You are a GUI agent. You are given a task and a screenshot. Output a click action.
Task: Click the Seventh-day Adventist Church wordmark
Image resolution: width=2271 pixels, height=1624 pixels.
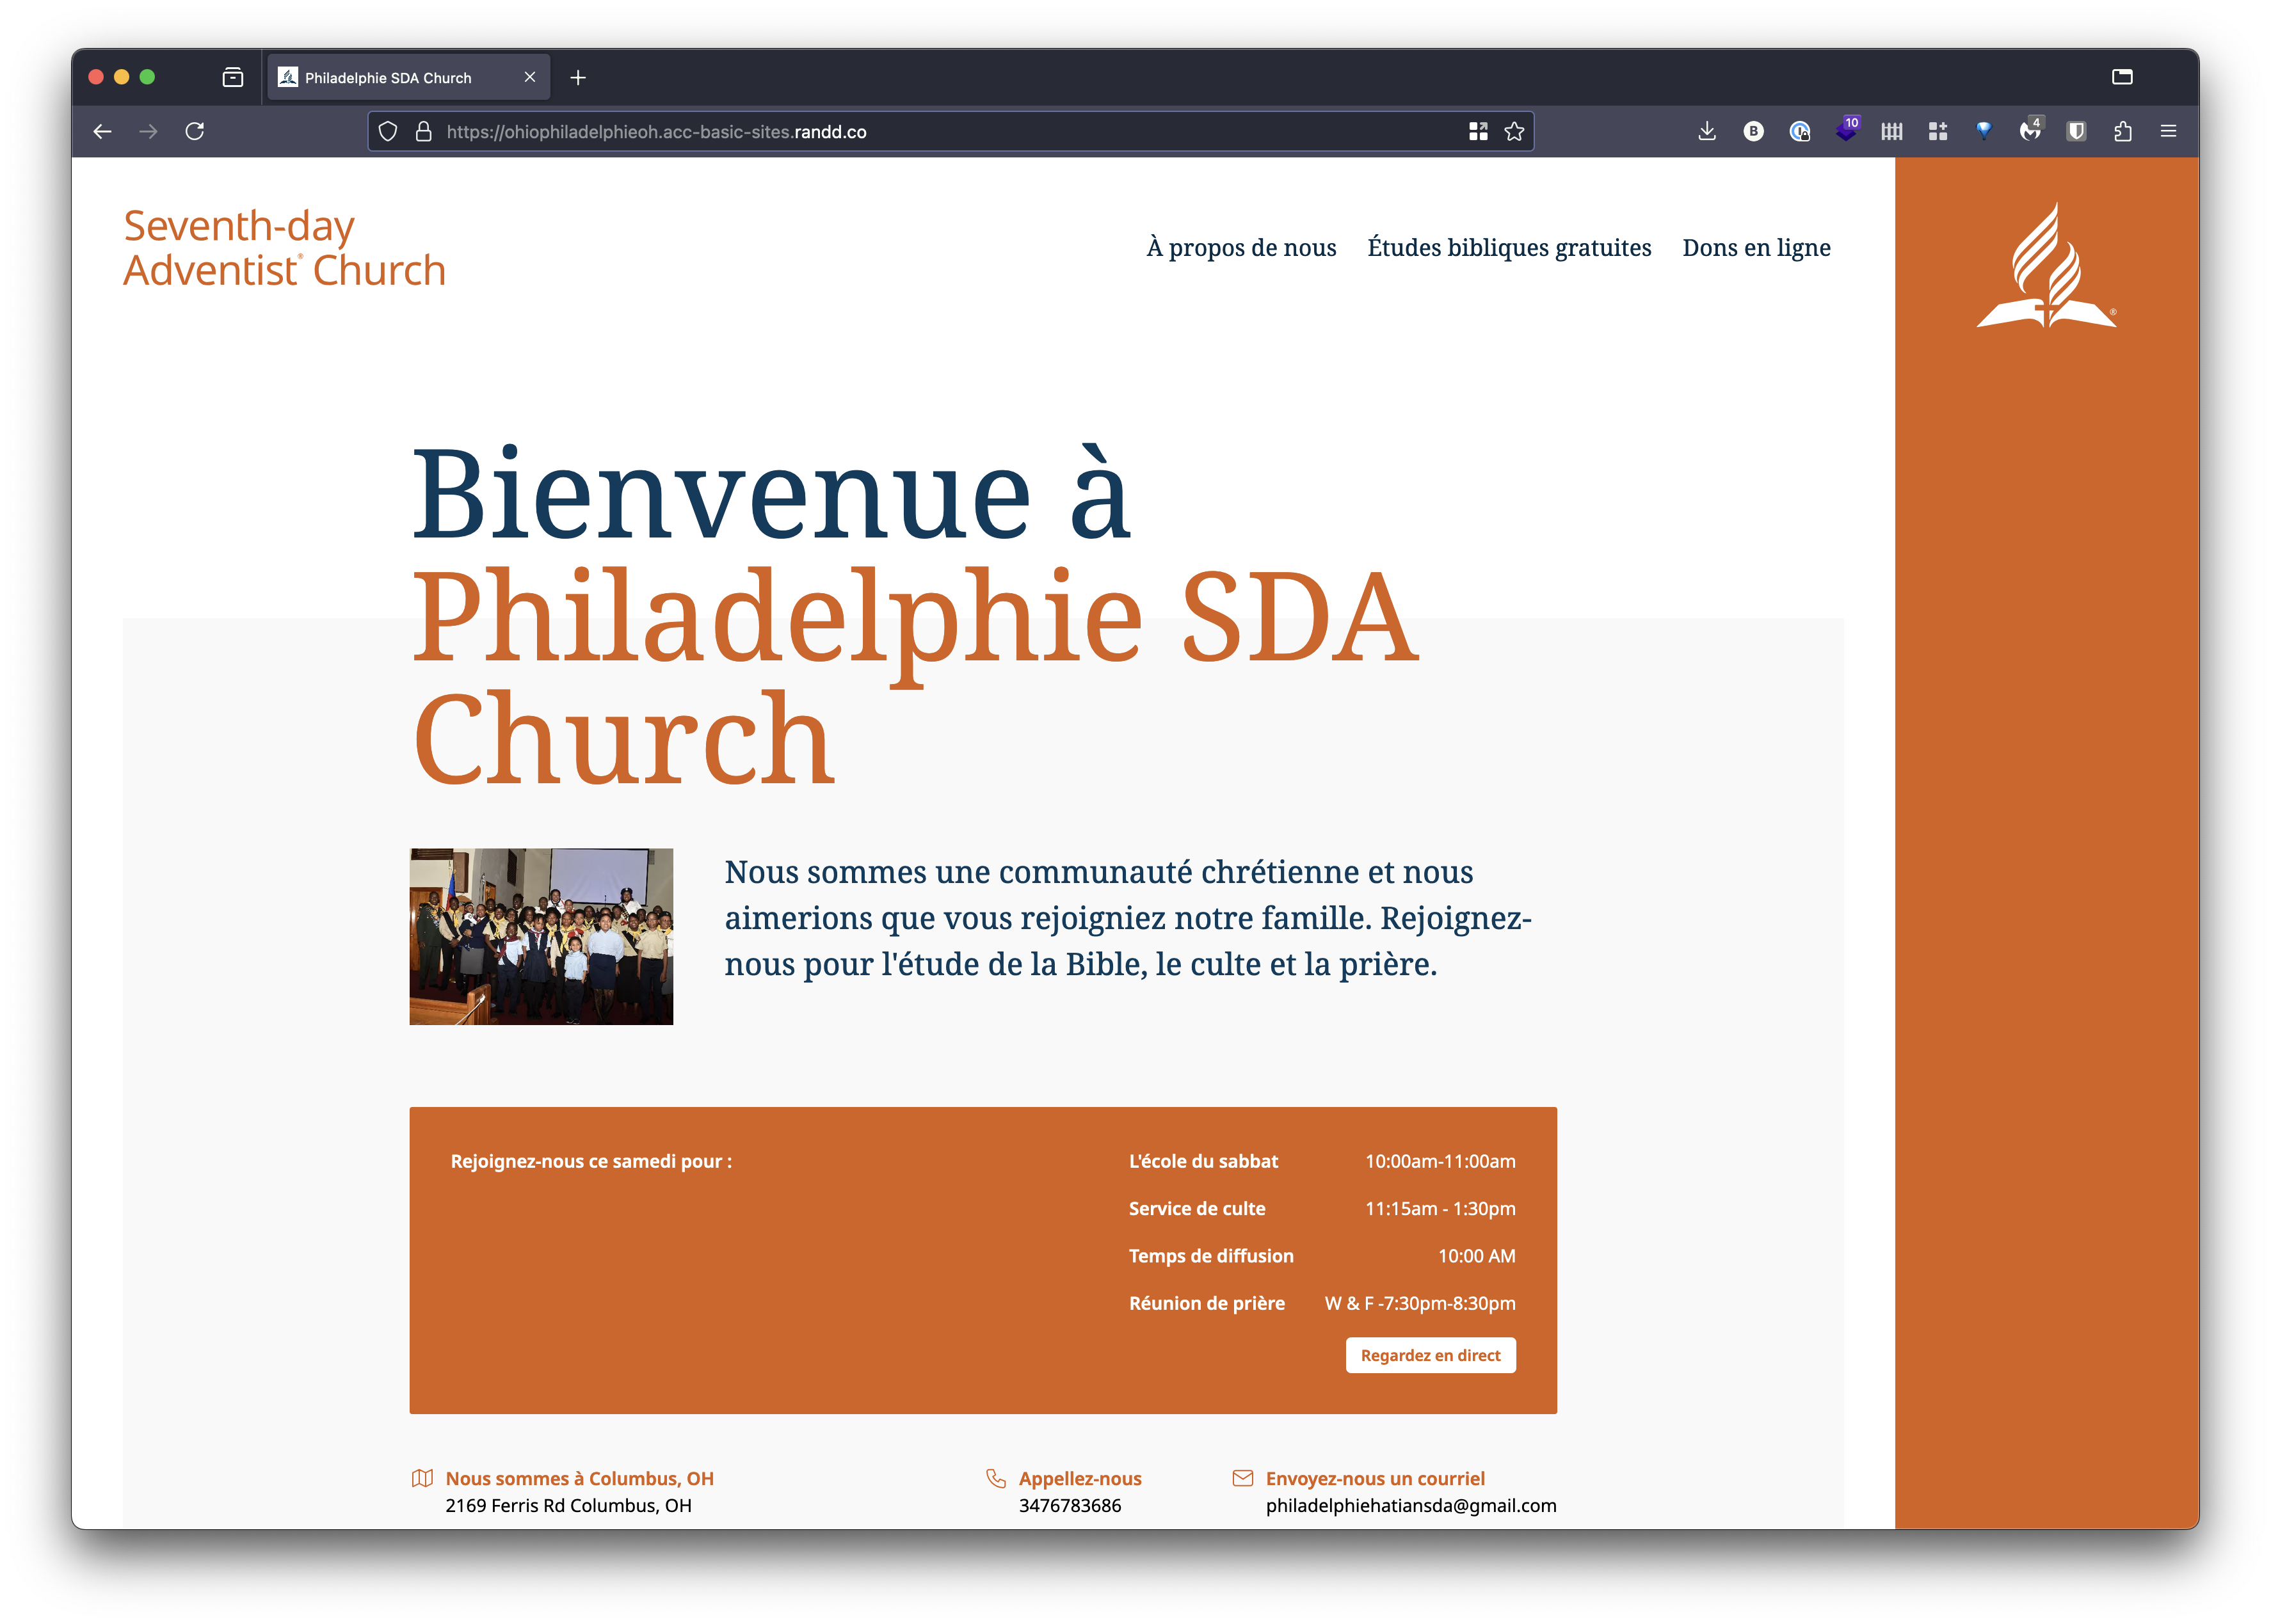tap(284, 248)
